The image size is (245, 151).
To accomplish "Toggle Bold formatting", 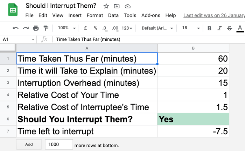I will [209, 28].
